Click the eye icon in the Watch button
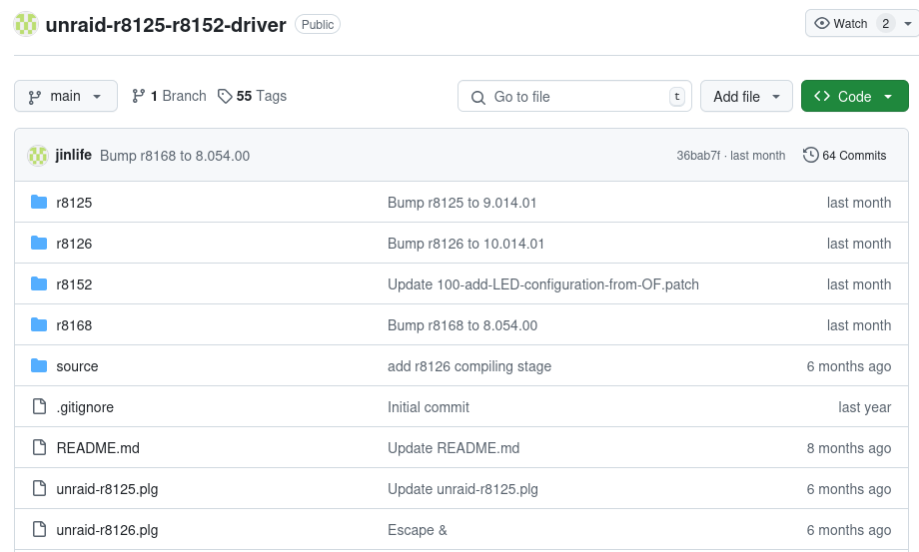 [x=822, y=23]
